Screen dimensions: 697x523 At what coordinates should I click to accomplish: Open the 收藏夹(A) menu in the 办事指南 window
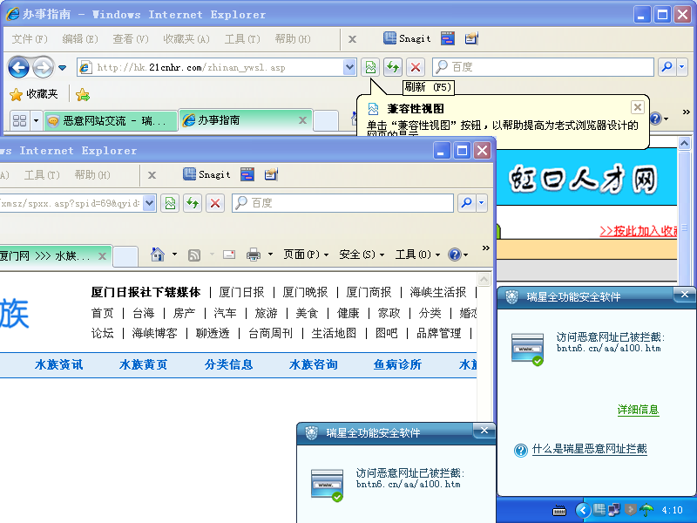coord(186,39)
